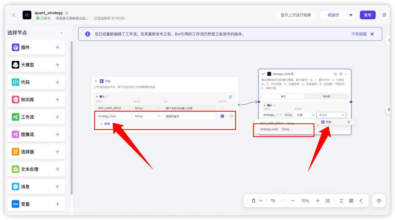Expand the 开始 submenu entry
395x220 pixels.
336,122
